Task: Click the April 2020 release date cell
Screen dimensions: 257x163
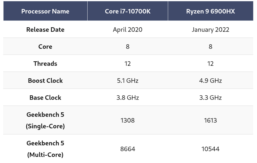Action: pos(128,30)
